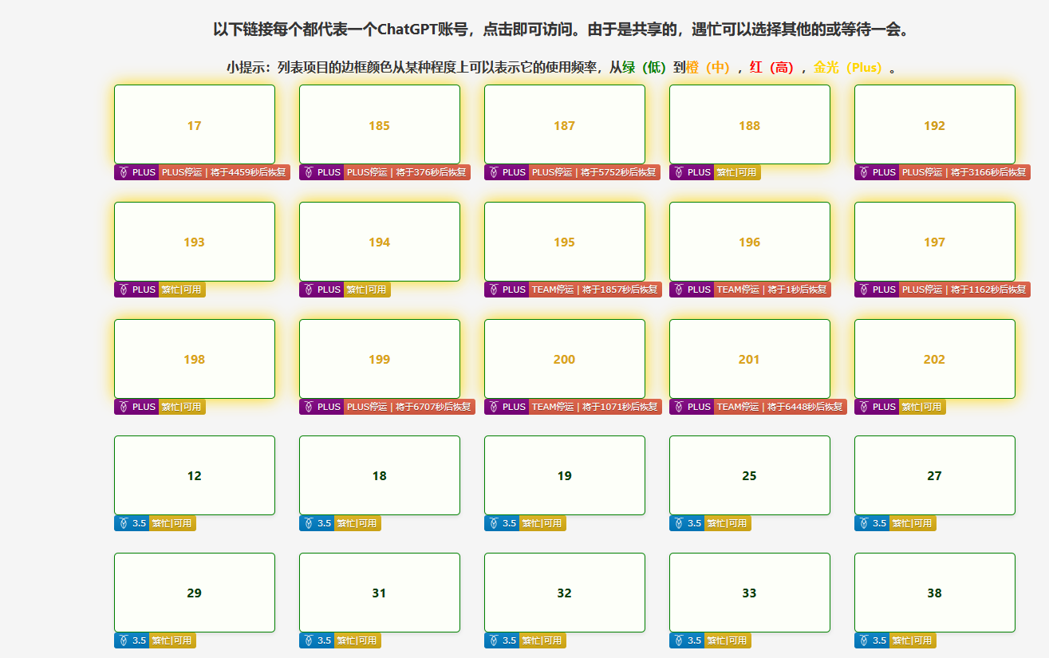The image size is (1049, 658).
Task: Open account card 197
Action: coord(935,242)
